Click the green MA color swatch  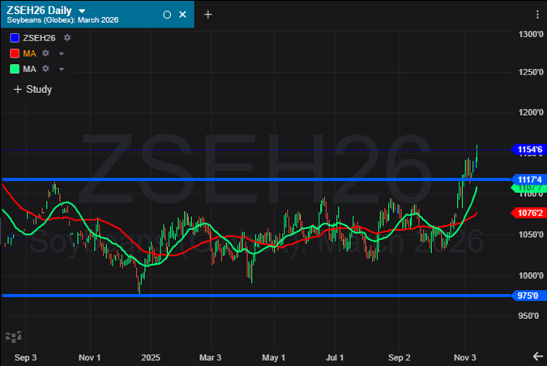15,69
